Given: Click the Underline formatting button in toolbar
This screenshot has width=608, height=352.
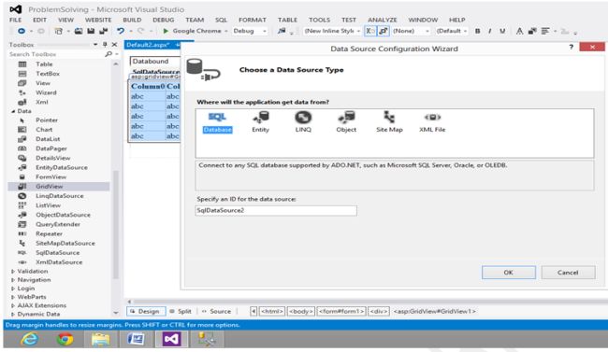Looking at the screenshot, I should pyautogui.click(x=502, y=31).
